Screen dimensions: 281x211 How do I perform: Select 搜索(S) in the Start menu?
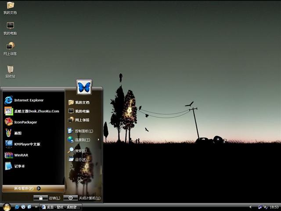point(80,151)
